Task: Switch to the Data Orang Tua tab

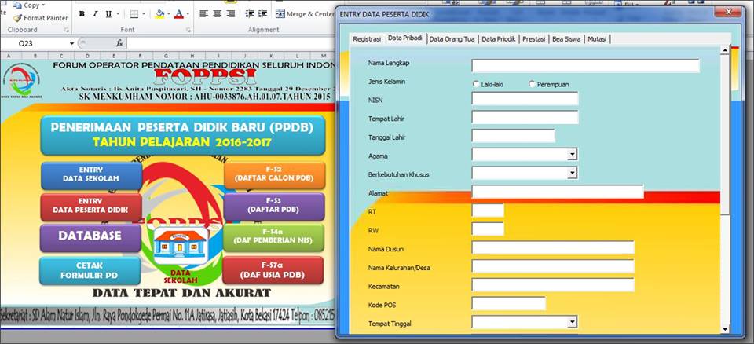Action: pos(452,39)
